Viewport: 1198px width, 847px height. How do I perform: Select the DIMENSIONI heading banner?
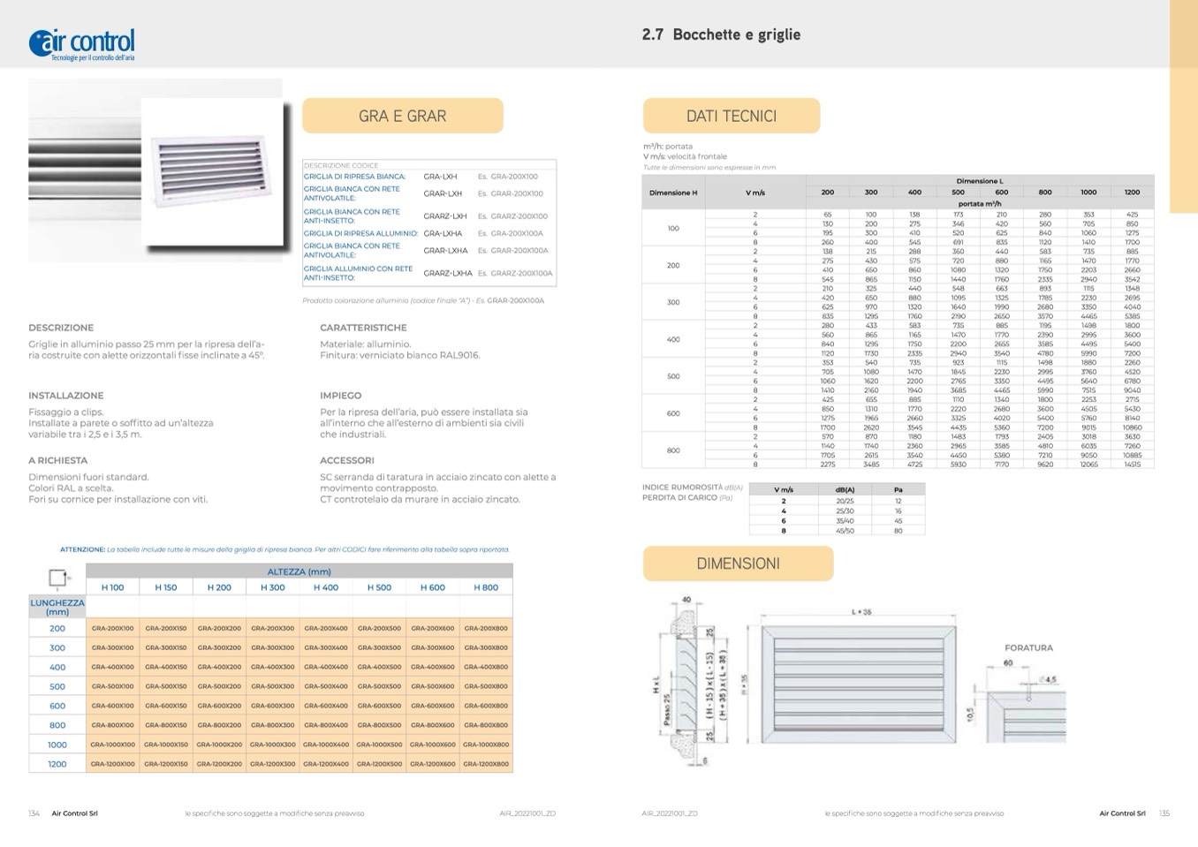coord(738,563)
